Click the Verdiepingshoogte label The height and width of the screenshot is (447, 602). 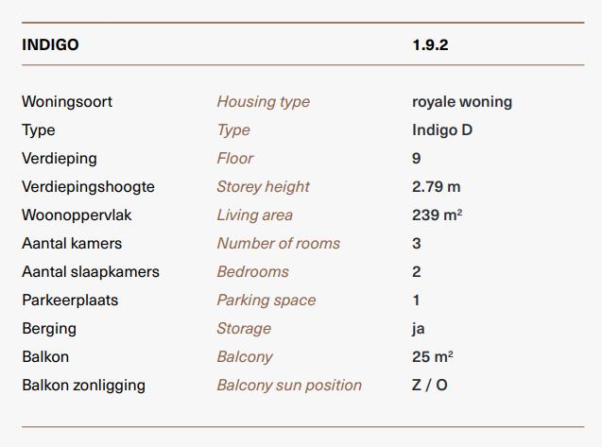pos(88,187)
